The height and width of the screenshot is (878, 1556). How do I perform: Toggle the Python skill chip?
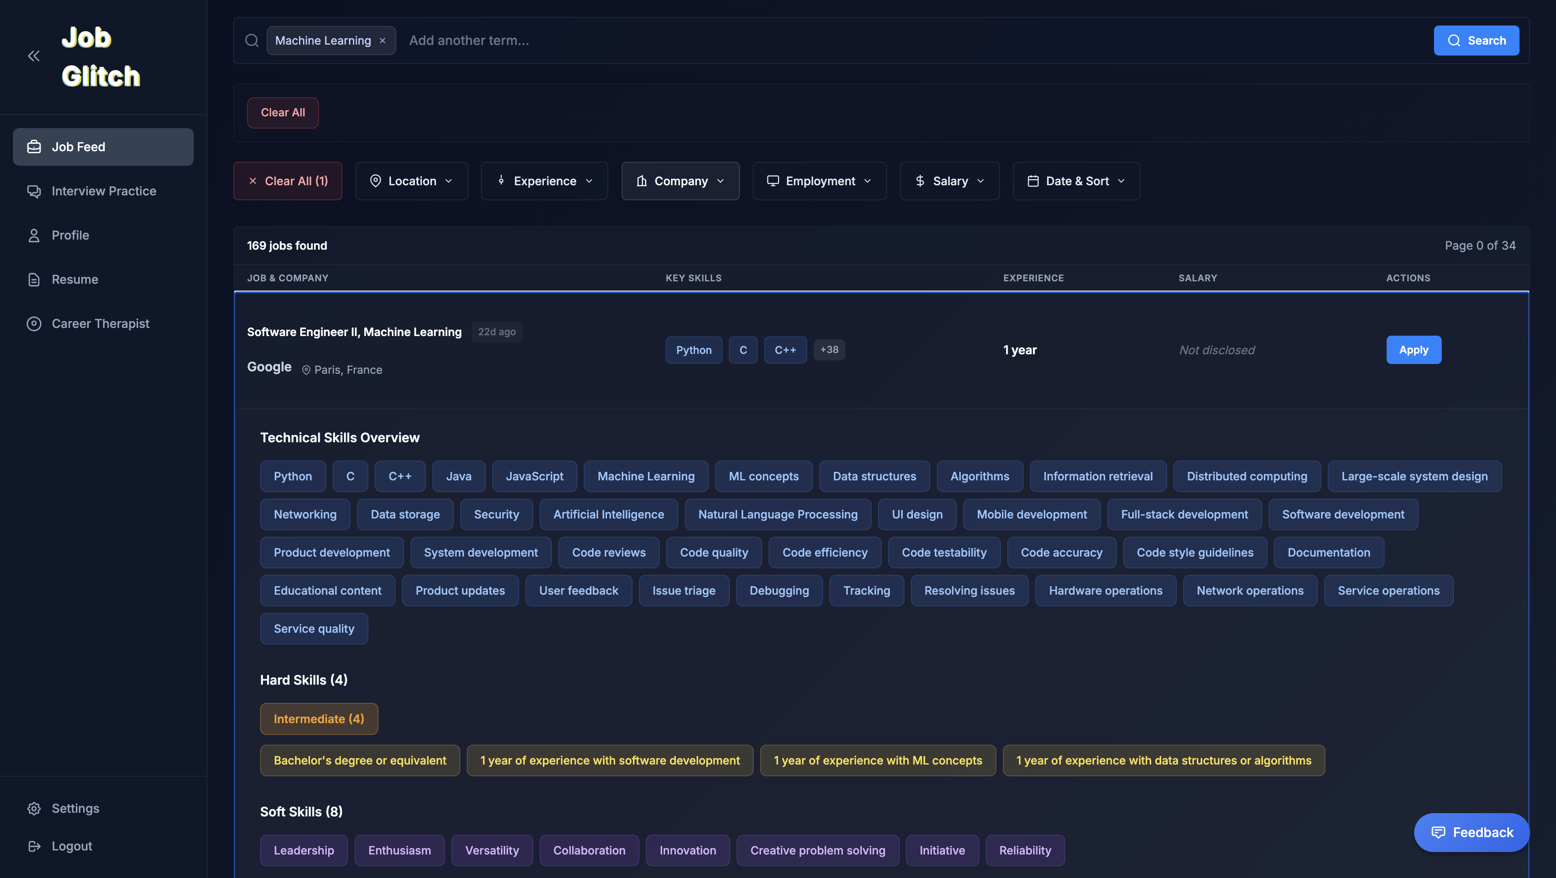point(293,476)
